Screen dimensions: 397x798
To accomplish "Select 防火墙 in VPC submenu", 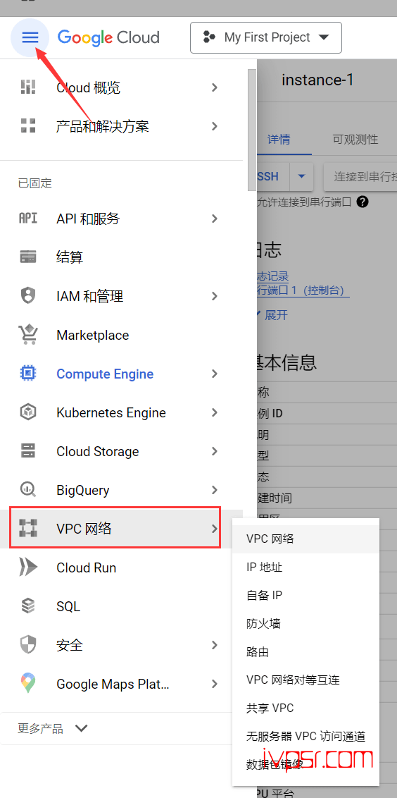I will tap(263, 623).
